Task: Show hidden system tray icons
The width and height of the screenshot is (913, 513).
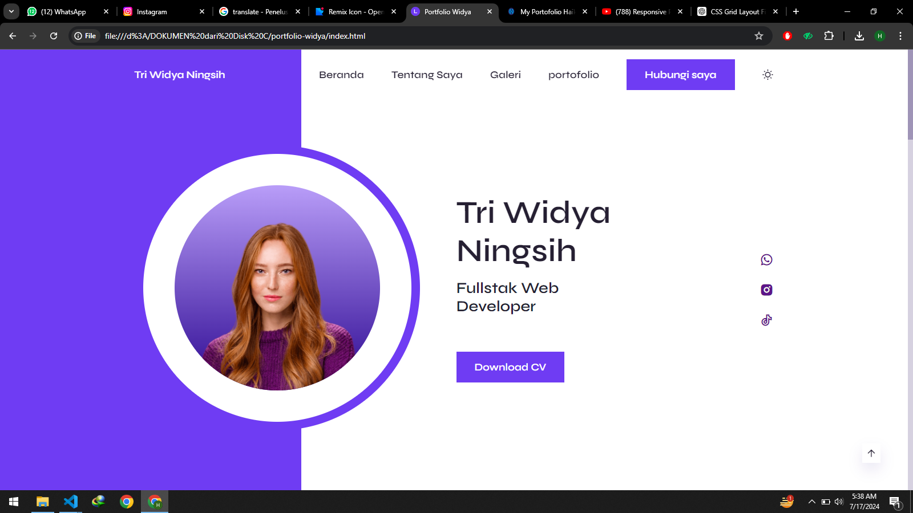Action: point(811,502)
